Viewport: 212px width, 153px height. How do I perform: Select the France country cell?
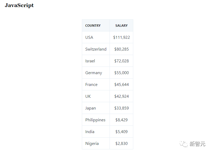91,85
